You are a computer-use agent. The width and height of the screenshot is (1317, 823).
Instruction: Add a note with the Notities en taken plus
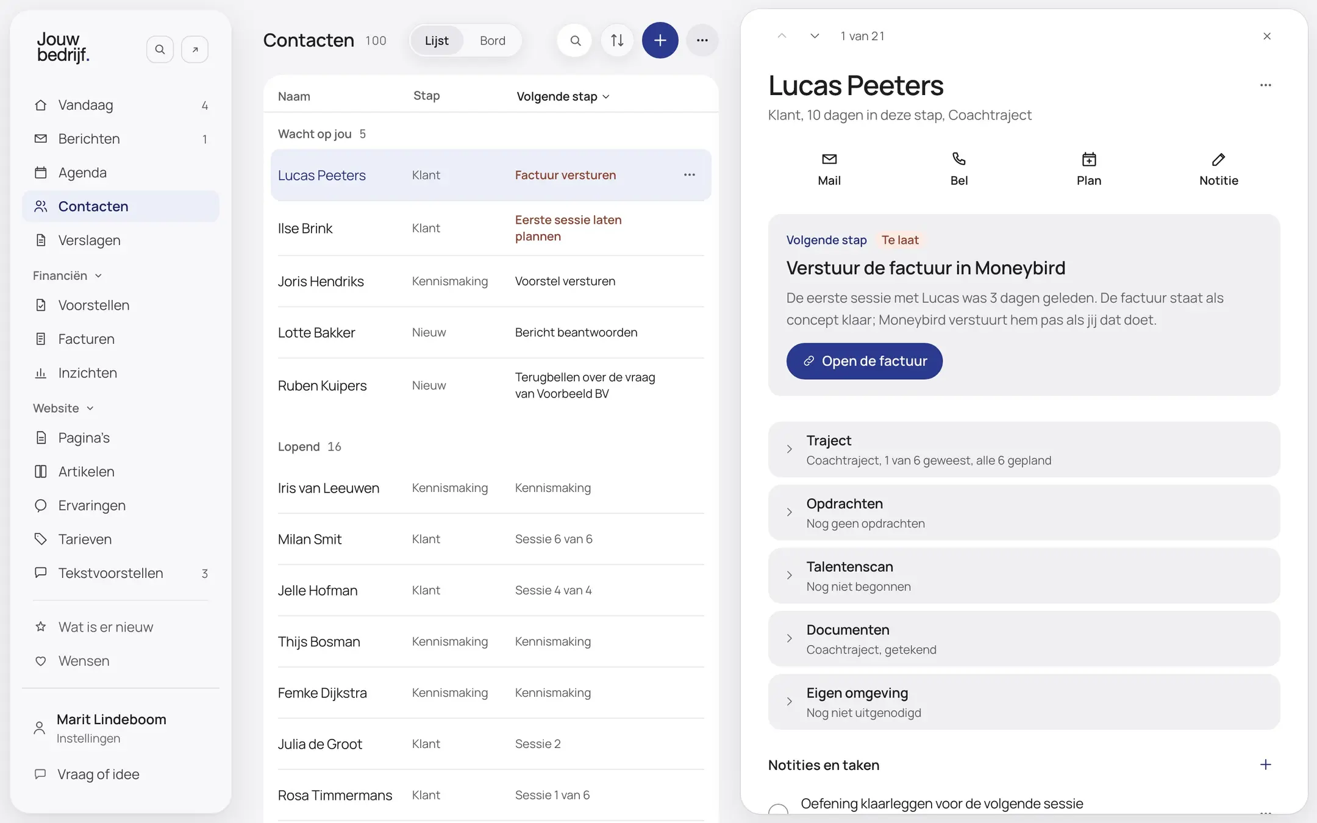(x=1266, y=764)
